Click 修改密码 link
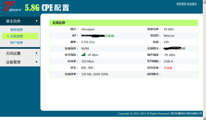Viewport: 206px width, 120px height. coord(181,4)
